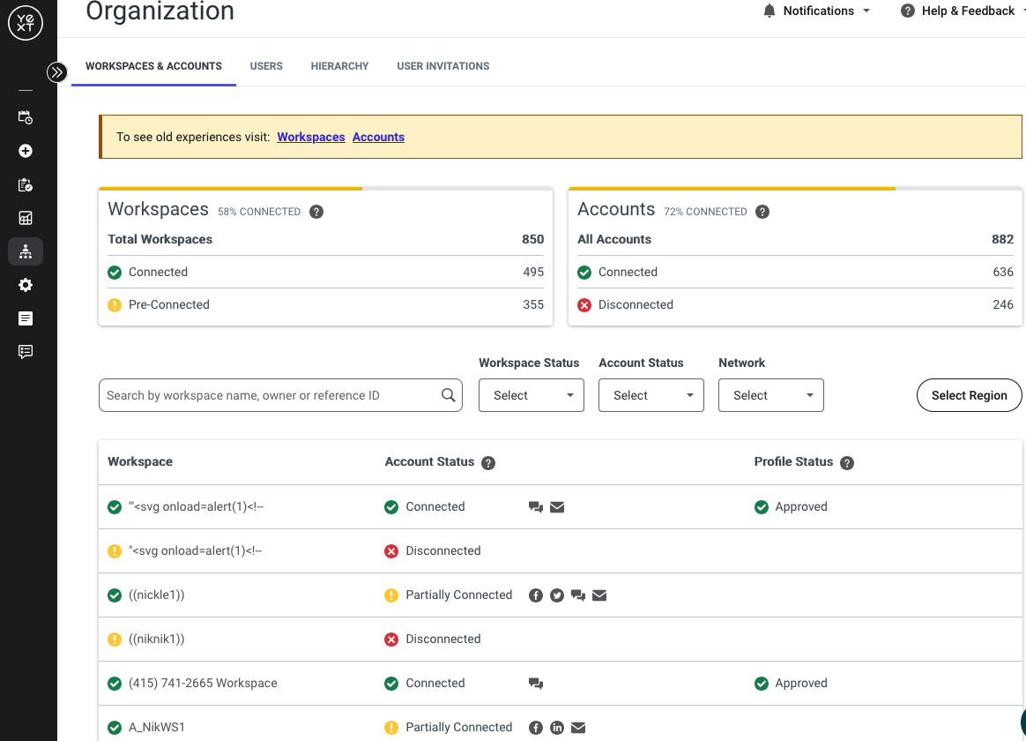Click the workspace search input field

280,395
